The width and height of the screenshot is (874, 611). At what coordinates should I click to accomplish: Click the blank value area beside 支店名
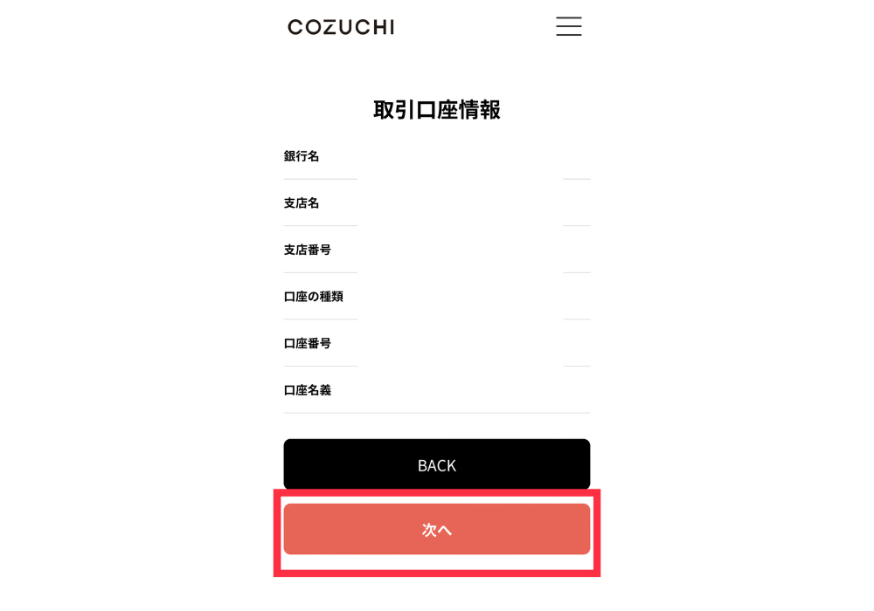tap(461, 203)
